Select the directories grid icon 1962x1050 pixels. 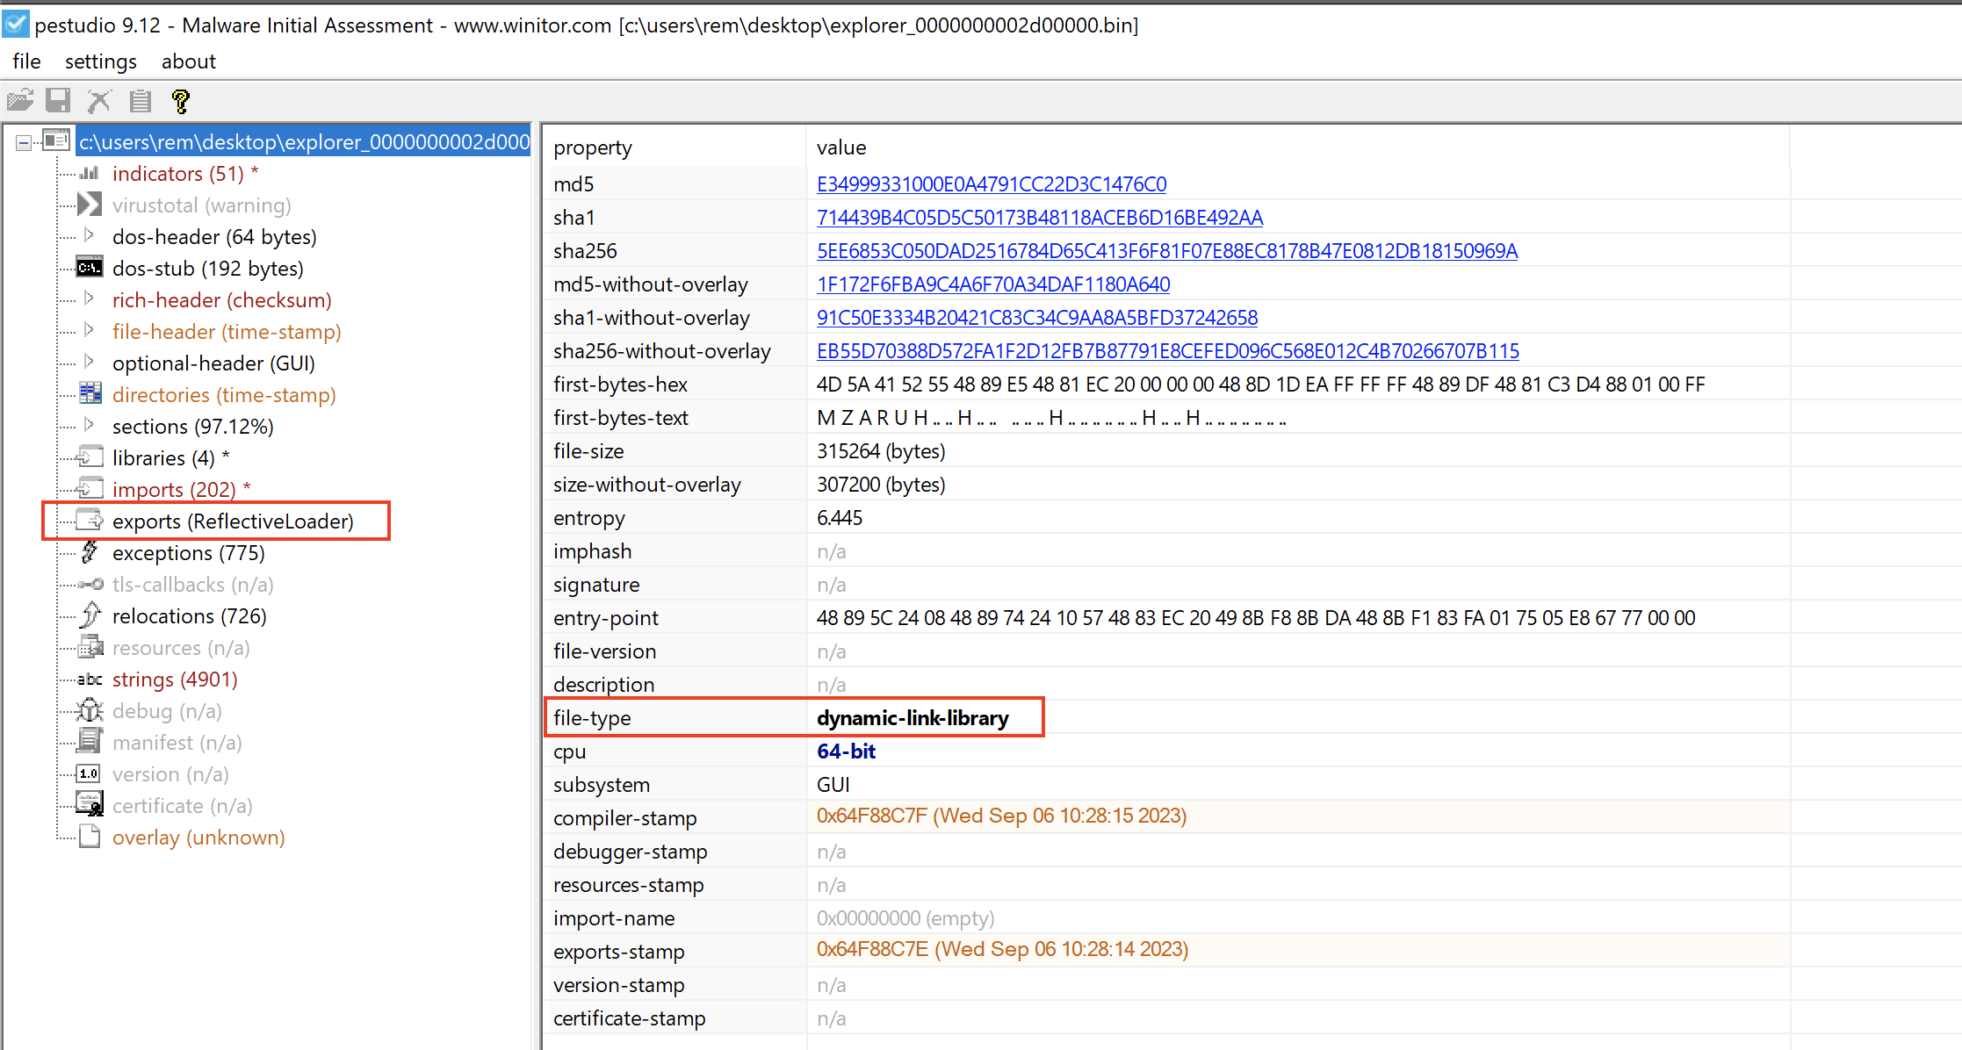(x=90, y=394)
